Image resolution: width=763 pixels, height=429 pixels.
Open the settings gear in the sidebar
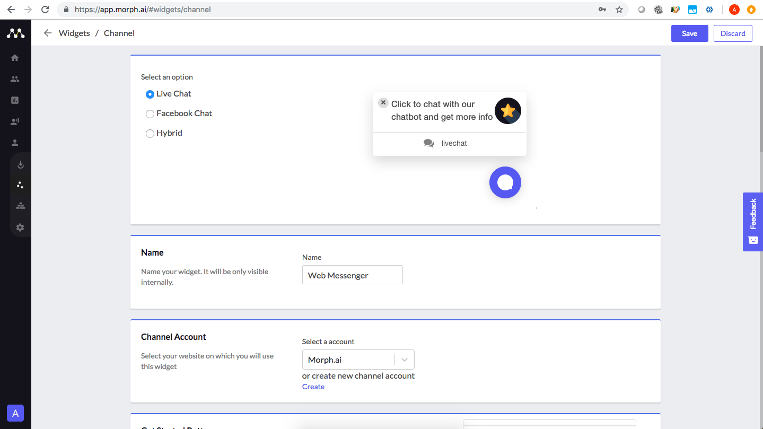pos(20,227)
